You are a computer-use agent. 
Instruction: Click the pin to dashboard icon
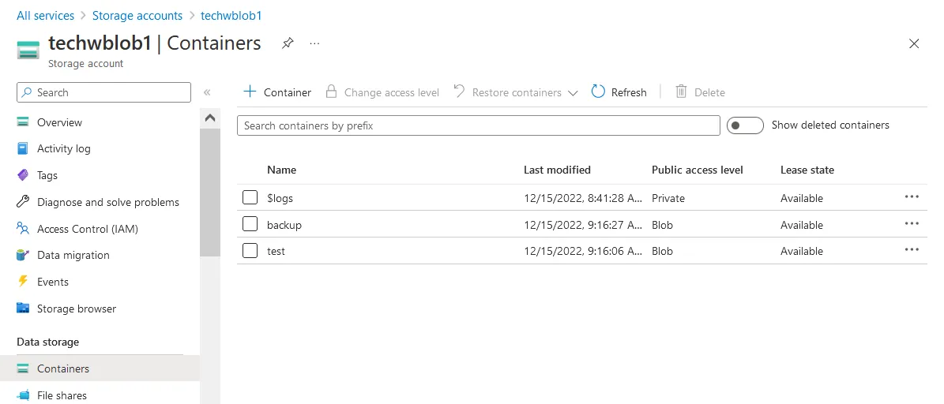coord(288,43)
